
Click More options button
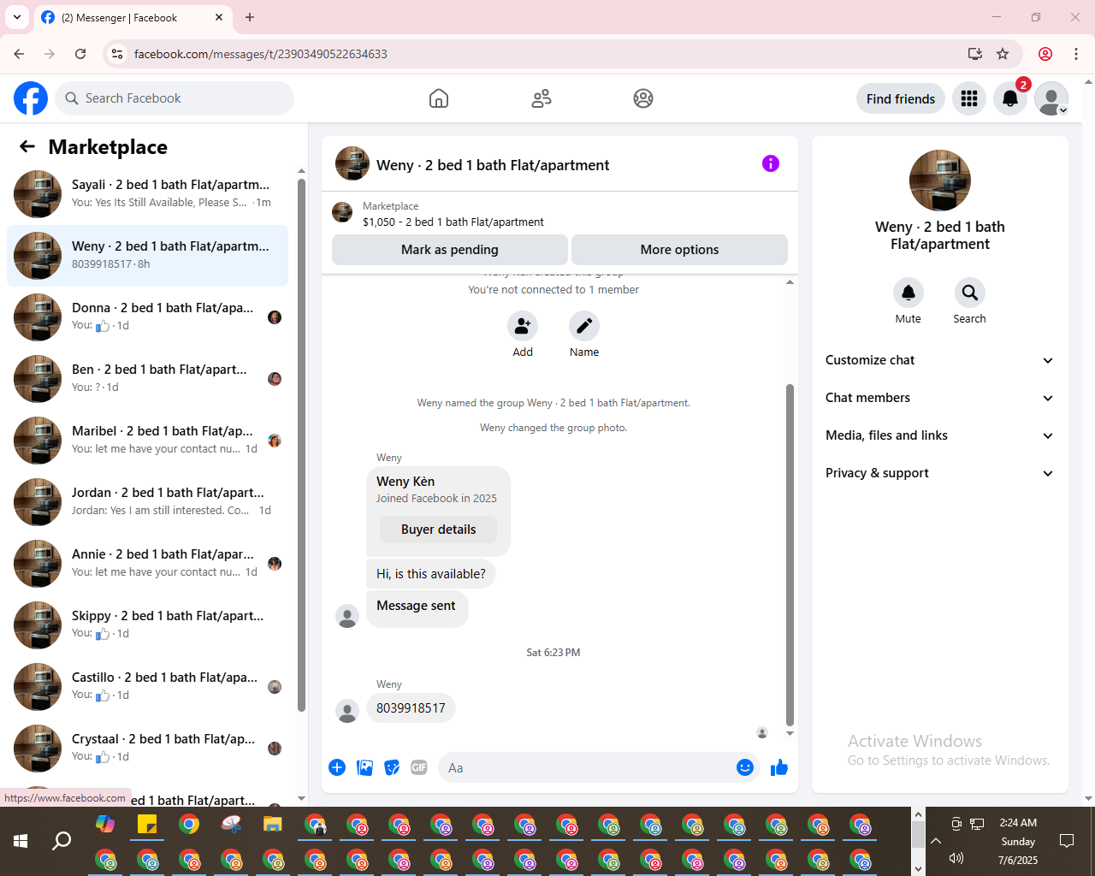(x=679, y=250)
